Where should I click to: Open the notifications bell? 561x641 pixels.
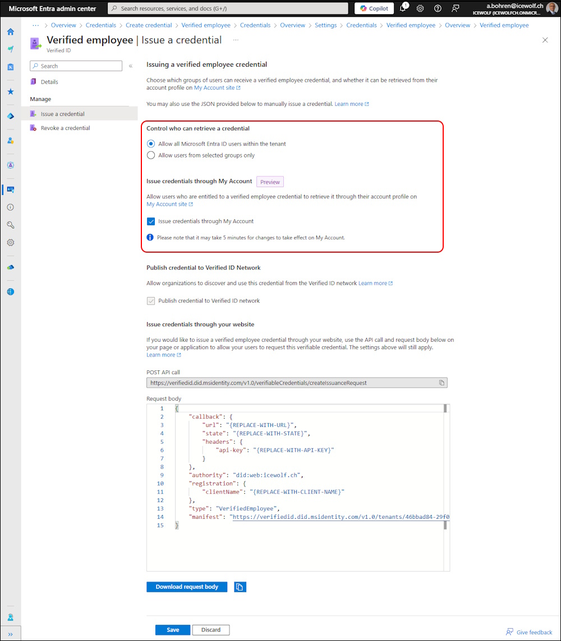403,8
